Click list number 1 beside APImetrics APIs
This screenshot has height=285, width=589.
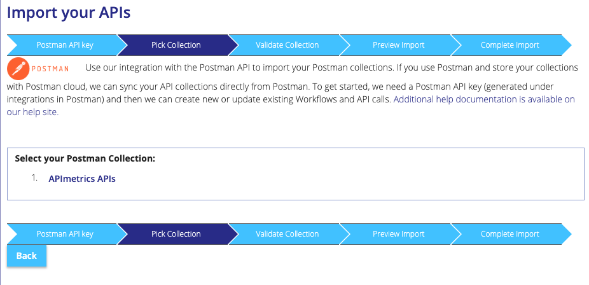35,178
